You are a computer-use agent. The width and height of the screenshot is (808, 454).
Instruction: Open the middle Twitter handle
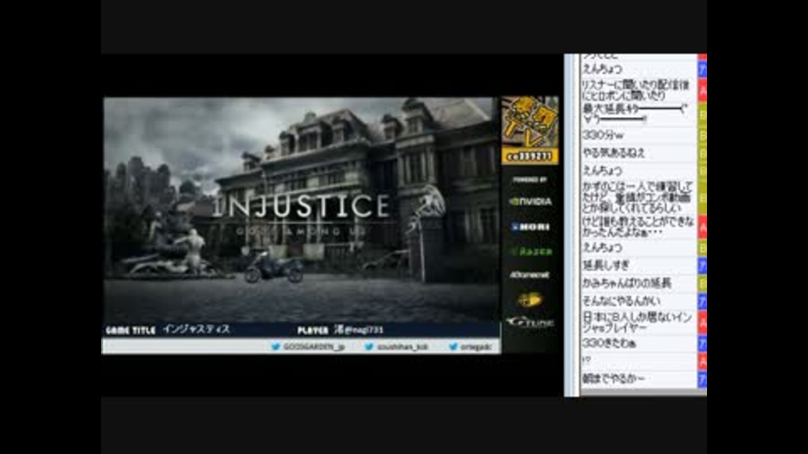pyautogui.click(x=402, y=347)
